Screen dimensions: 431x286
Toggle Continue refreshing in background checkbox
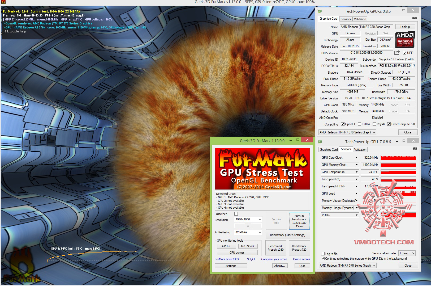(323, 258)
